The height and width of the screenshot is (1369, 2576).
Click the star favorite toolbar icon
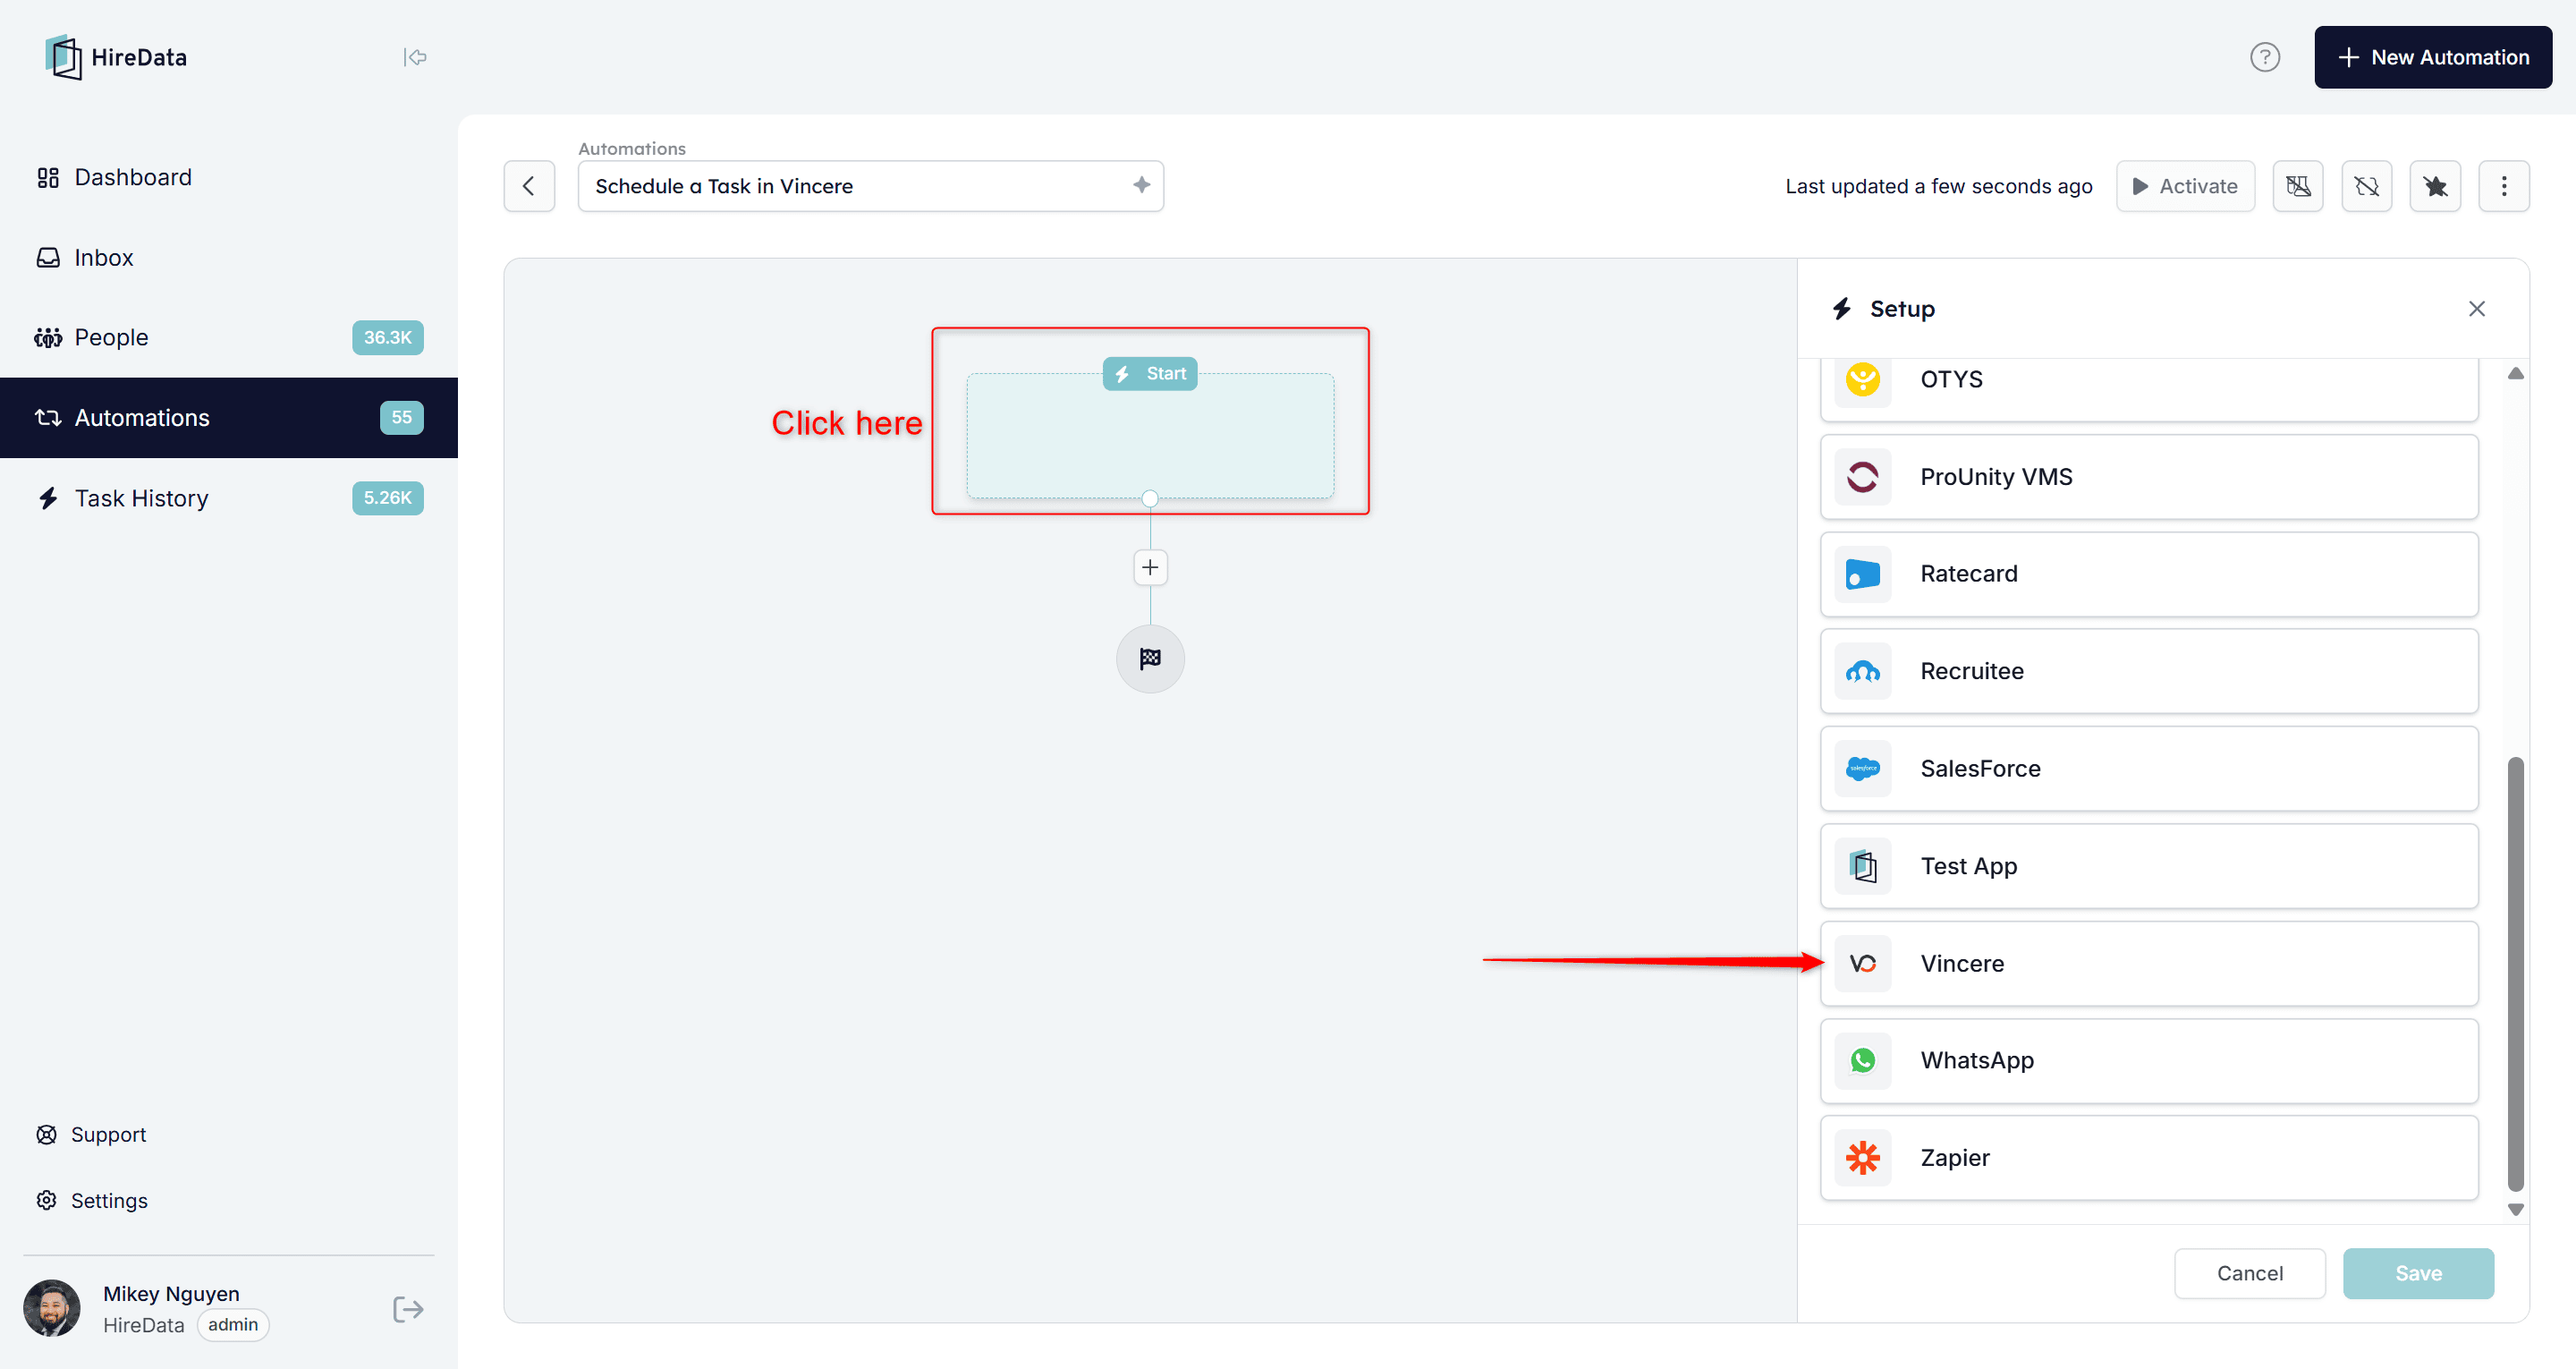pos(2435,185)
